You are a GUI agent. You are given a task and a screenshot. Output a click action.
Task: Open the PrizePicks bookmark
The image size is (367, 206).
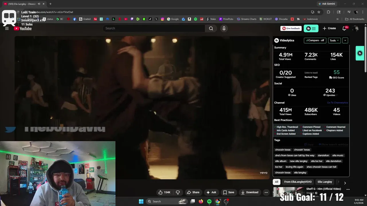tap(226, 19)
